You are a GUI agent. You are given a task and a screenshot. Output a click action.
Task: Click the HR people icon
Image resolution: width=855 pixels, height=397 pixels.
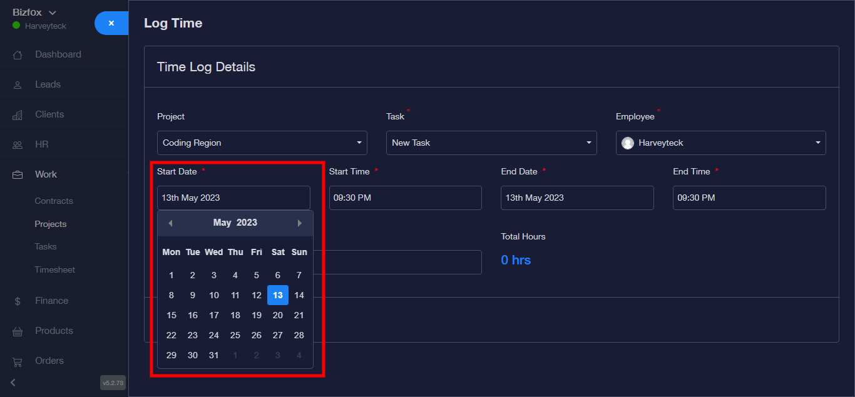click(x=18, y=145)
